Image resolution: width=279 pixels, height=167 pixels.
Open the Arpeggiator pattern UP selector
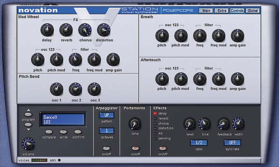(106, 115)
